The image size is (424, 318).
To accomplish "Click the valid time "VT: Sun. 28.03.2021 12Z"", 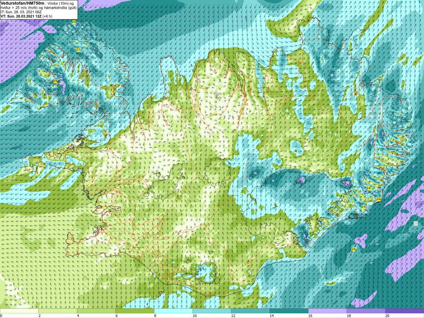I will coord(21,16).
